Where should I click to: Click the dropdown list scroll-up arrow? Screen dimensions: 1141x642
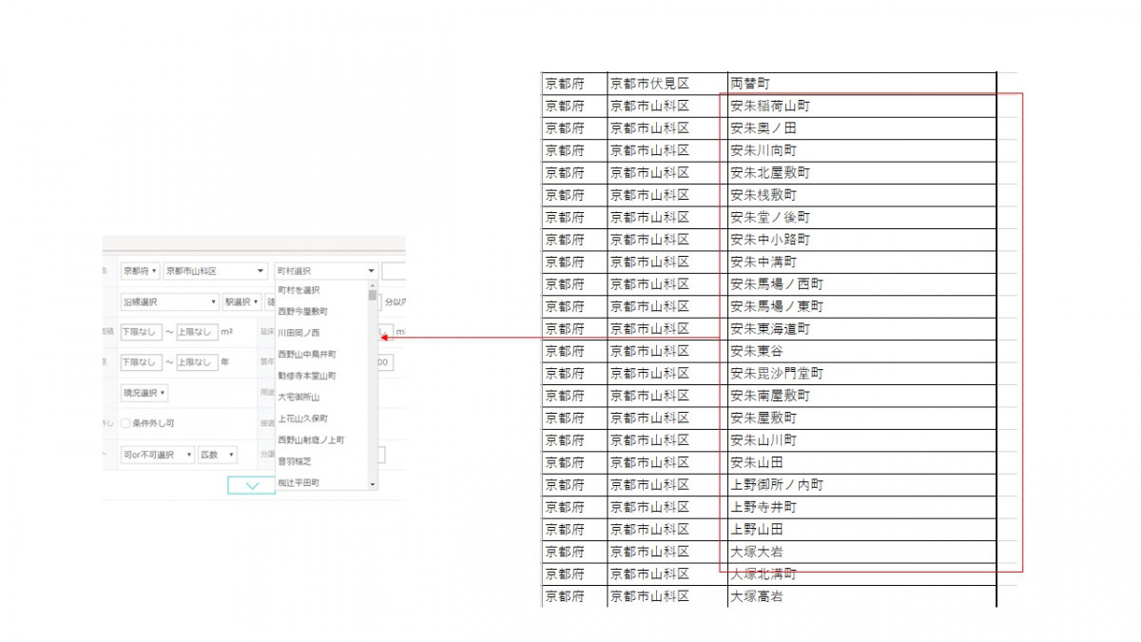372,286
